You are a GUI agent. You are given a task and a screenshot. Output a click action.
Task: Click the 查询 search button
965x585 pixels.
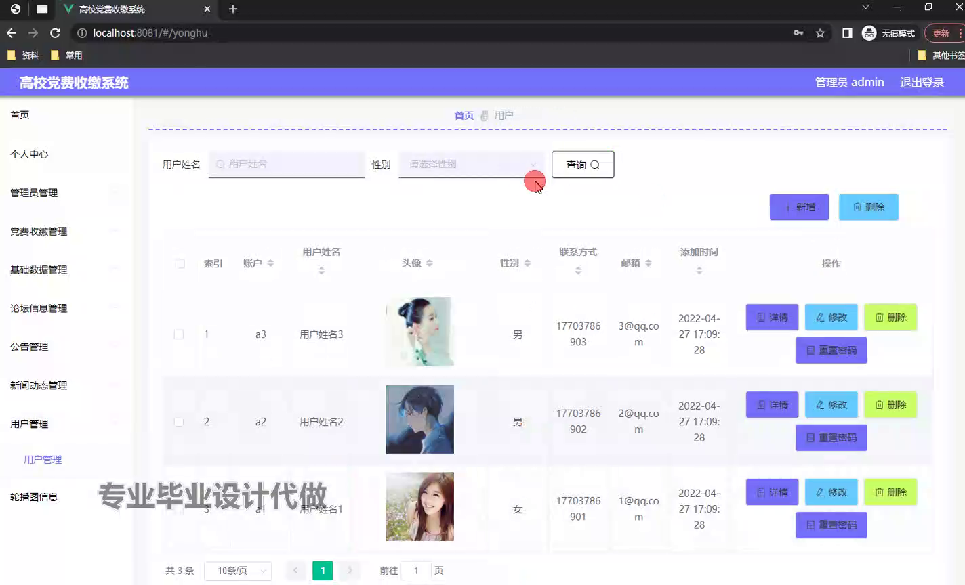point(583,165)
